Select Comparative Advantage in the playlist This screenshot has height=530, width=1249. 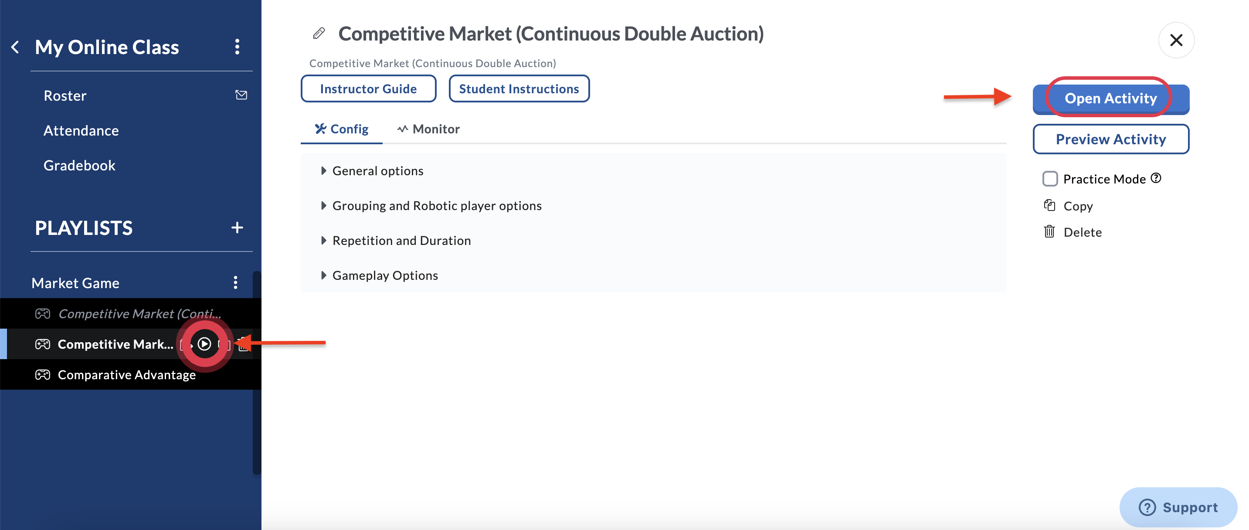(126, 375)
